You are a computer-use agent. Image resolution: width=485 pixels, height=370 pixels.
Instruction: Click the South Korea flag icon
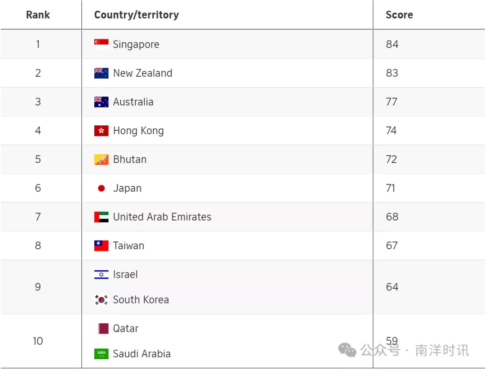pos(101,300)
